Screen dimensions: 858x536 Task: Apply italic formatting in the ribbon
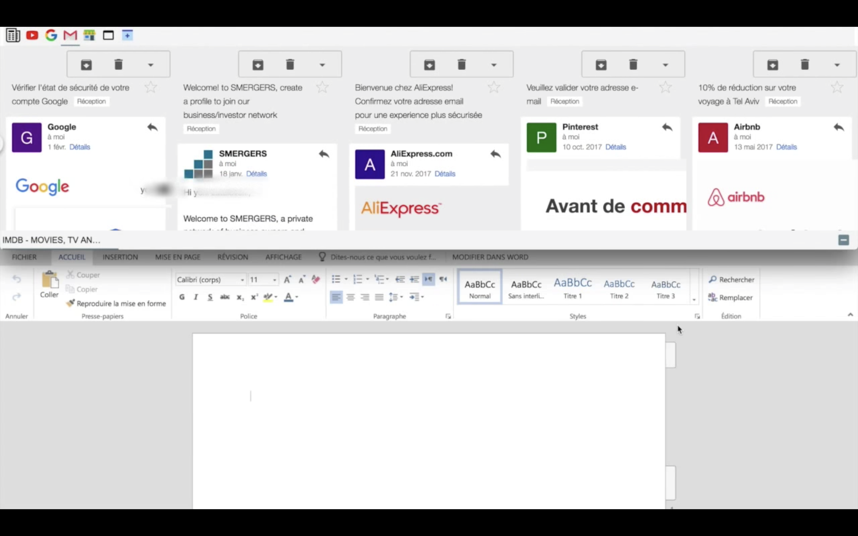coord(196,297)
